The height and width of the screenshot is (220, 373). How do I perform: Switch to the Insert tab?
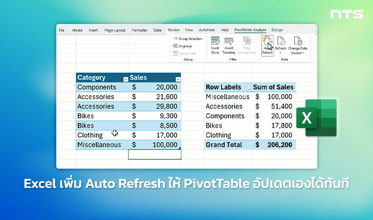pyautogui.click(x=93, y=30)
